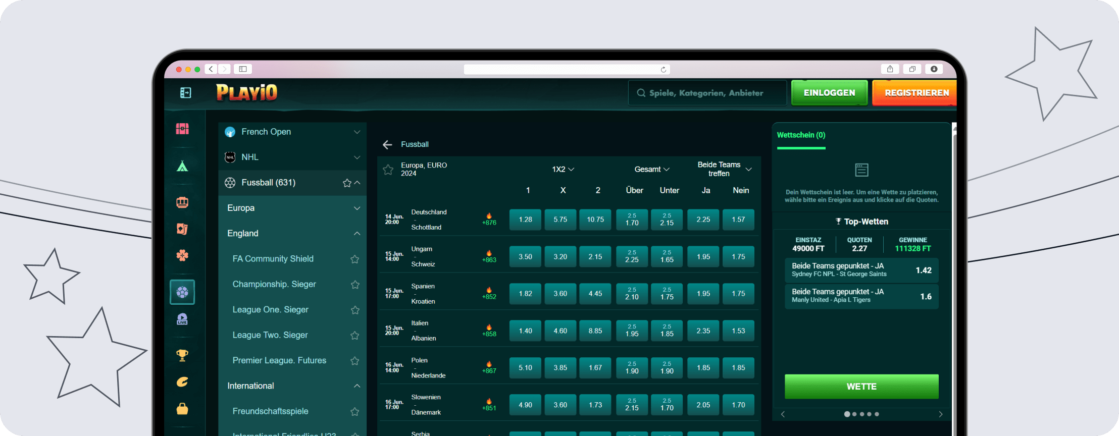Star the FA Community Shield league

click(355, 259)
